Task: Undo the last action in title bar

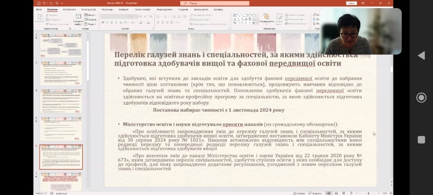Action: point(44,3)
